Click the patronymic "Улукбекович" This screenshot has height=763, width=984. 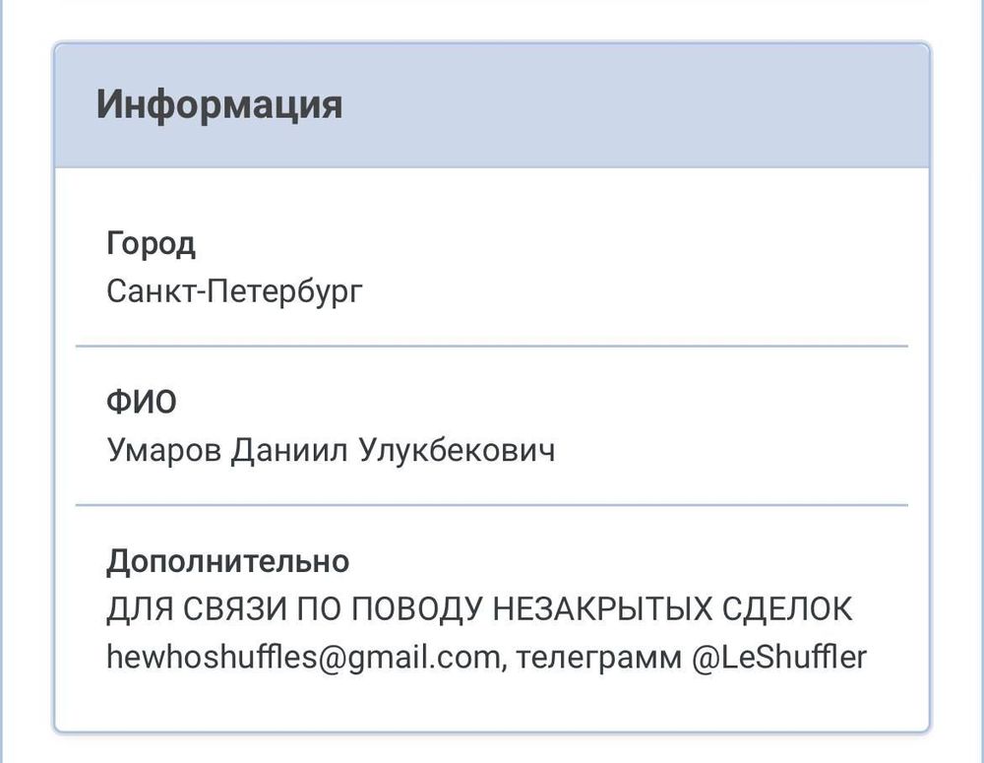[x=457, y=451]
